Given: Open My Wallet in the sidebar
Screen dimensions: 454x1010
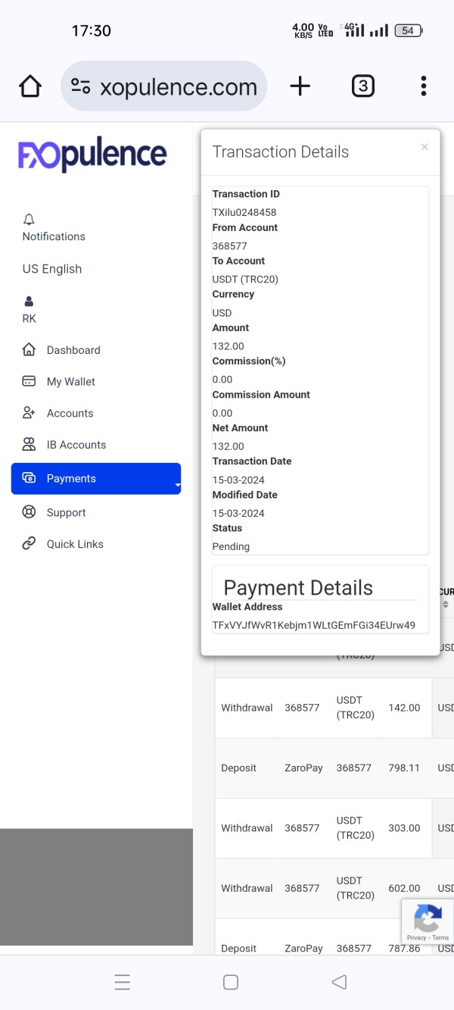Looking at the screenshot, I should [71, 382].
